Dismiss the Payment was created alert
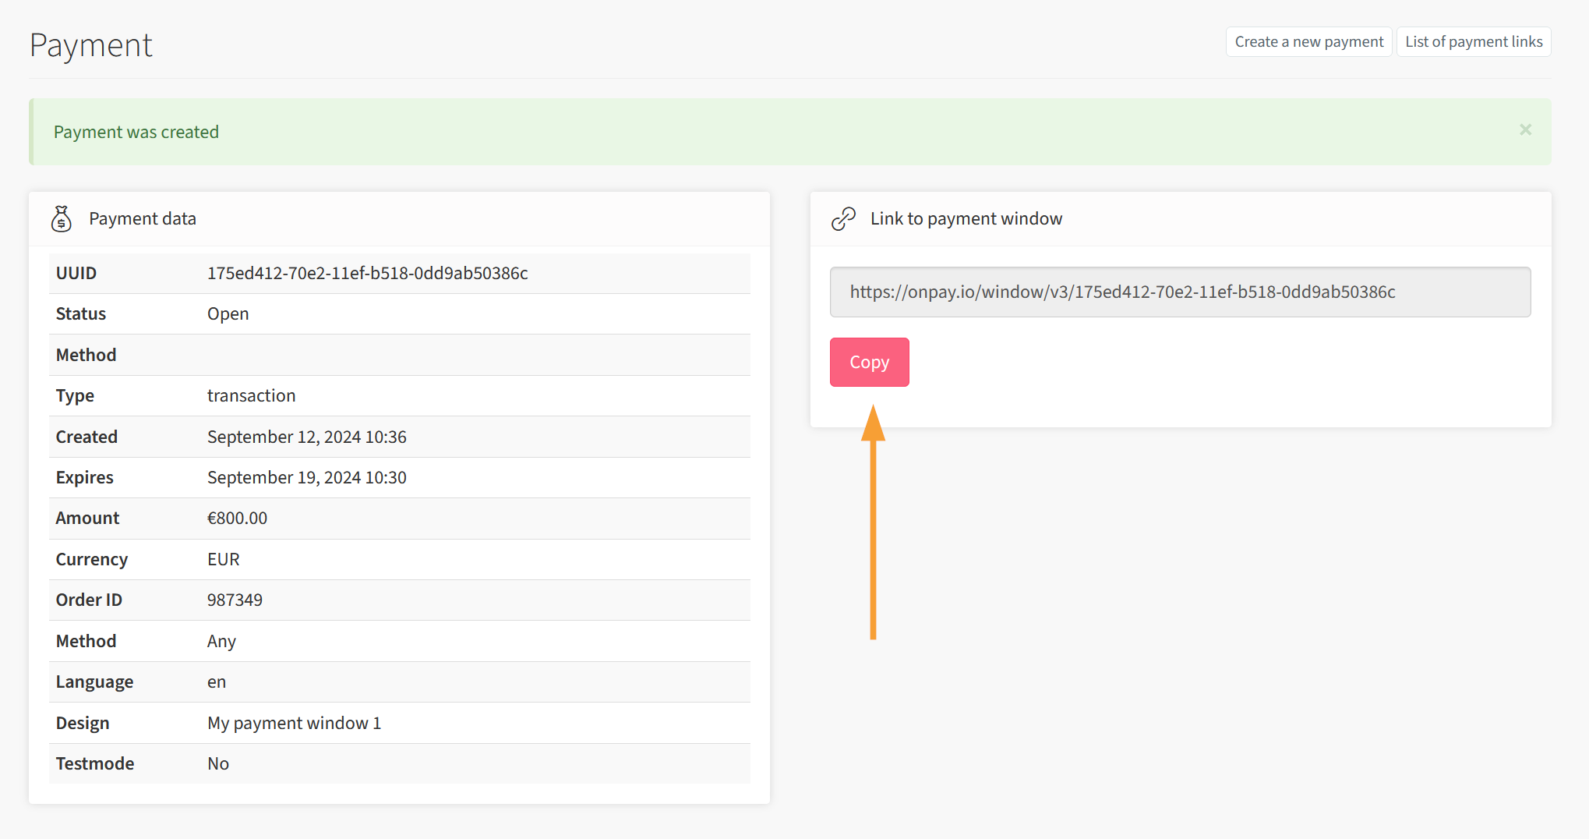 [1525, 130]
